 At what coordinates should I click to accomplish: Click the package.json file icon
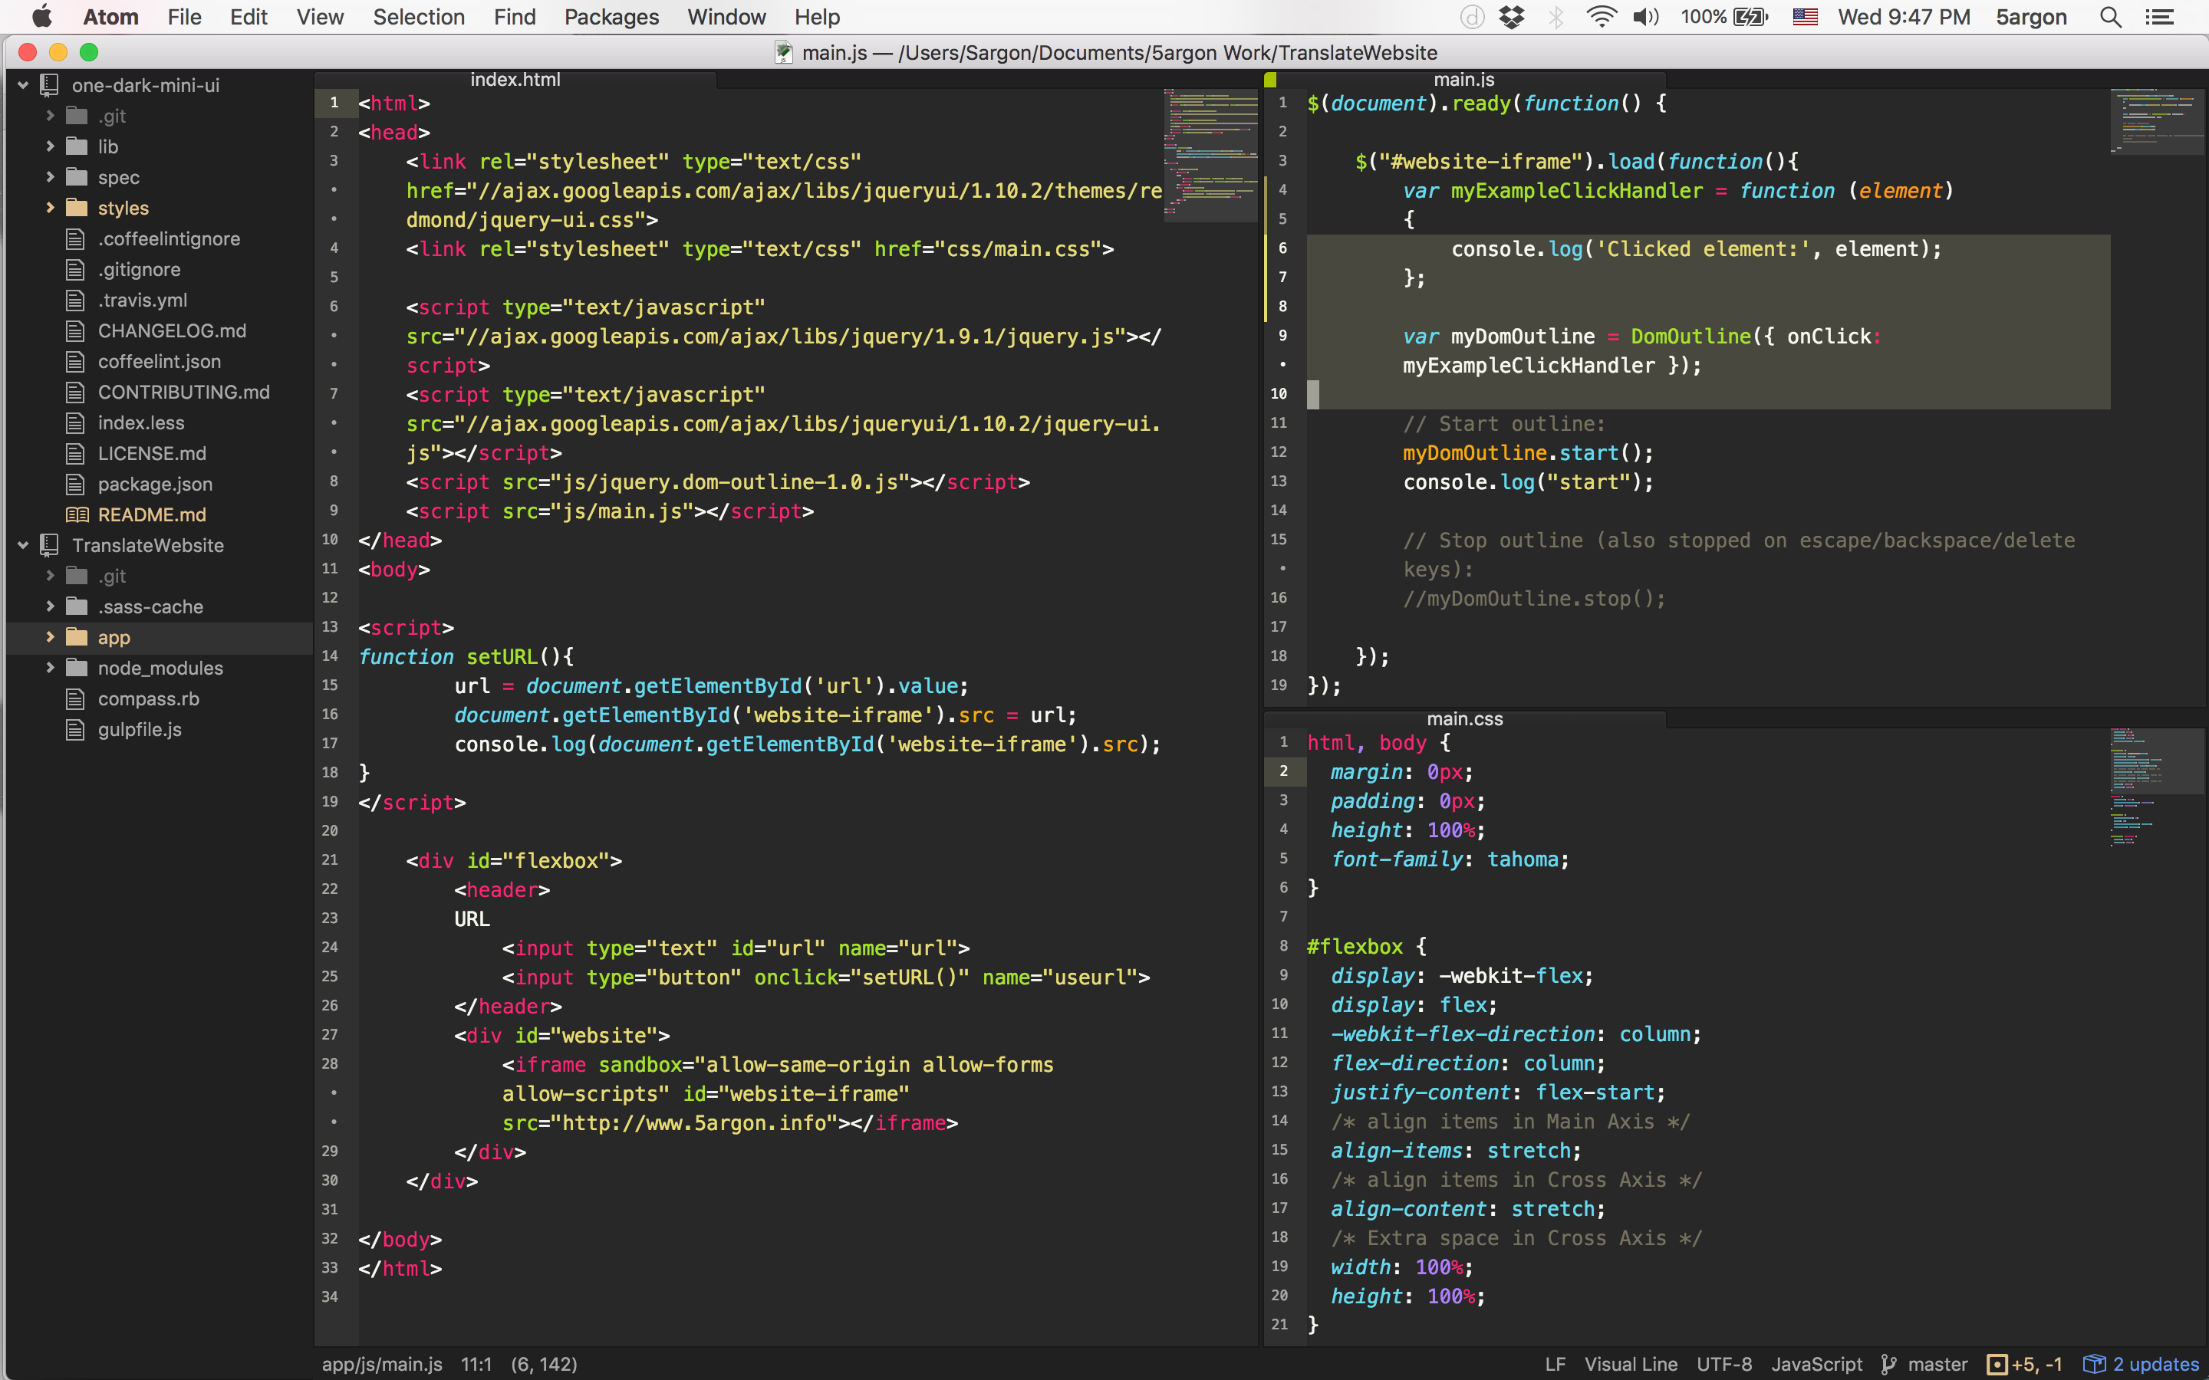pos(76,484)
